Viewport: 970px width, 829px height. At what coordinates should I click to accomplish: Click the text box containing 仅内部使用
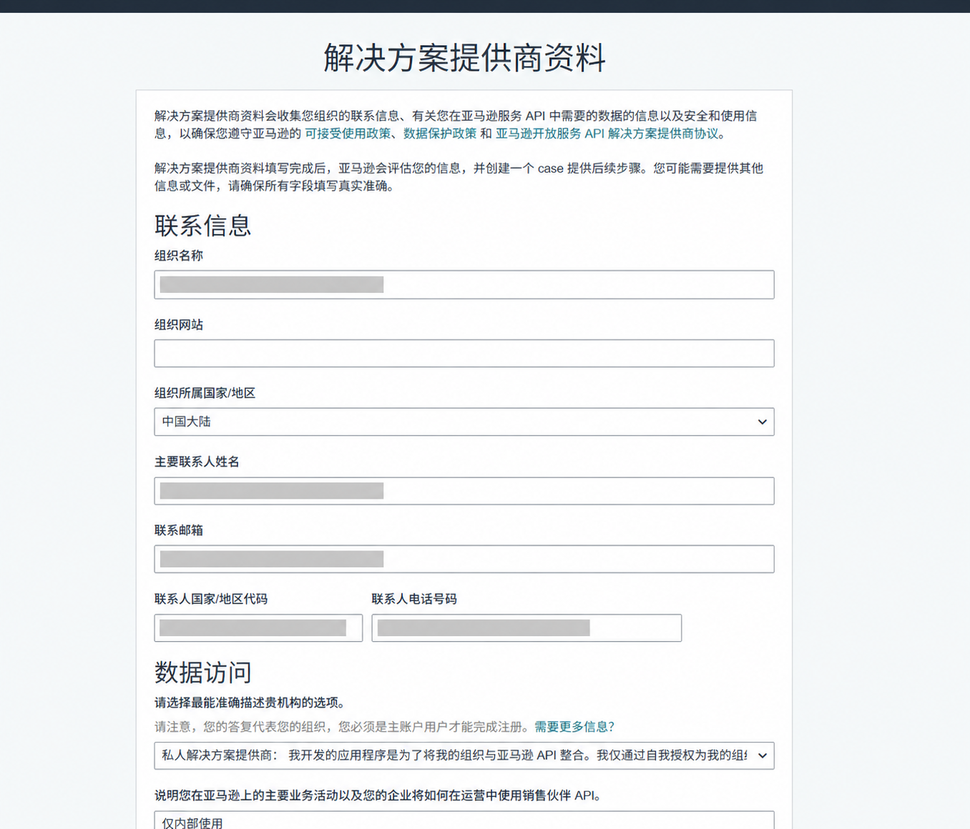point(464,820)
